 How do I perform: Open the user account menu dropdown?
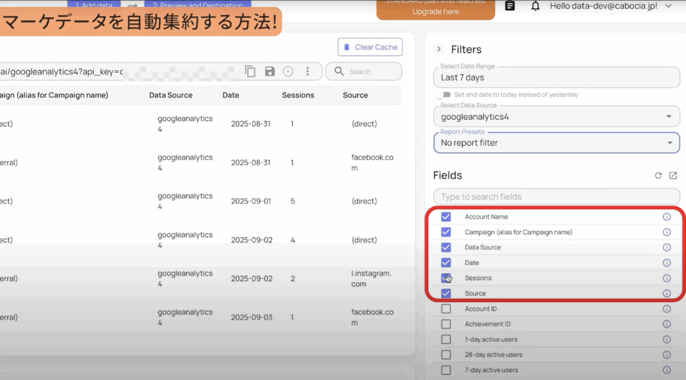pyautogui.click(x=668, y=6)
